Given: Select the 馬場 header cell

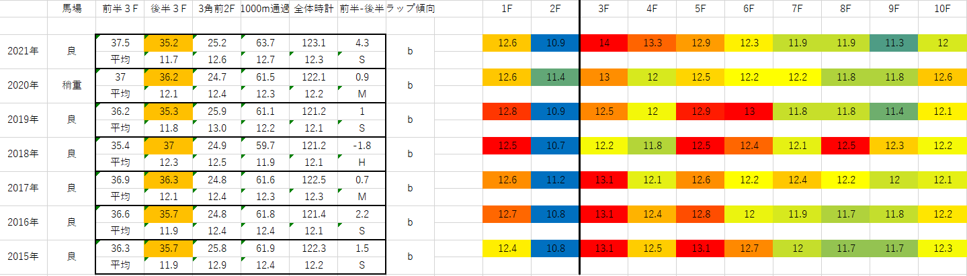Looking at the screenshot, I should click(71, 9).
